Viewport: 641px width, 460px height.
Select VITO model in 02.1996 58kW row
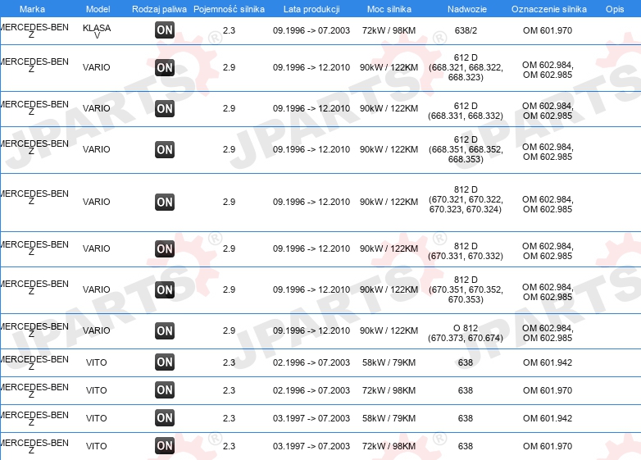point(97,362)
